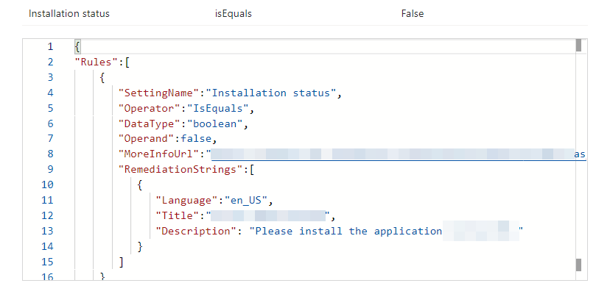Place cursor on the opening brace on line 1
The width and height of the screenshot is (610, 283).
tap(77, 47)
